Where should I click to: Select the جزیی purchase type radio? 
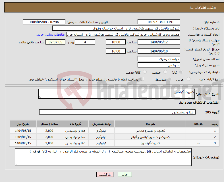[188, 79]
